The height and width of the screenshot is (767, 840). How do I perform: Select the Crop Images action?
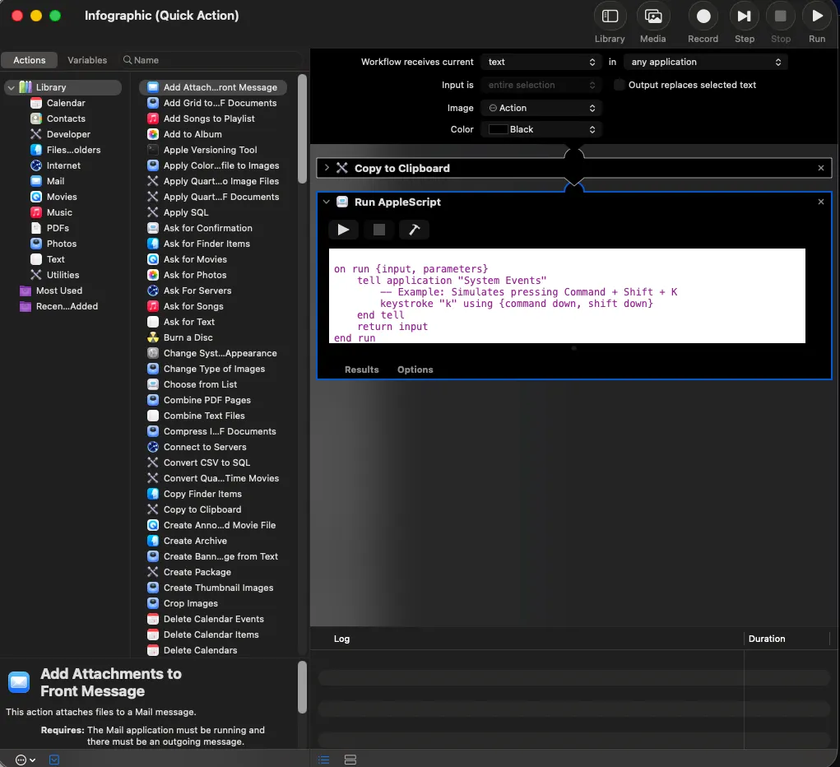pyautogui.click(x=191, y=603)
